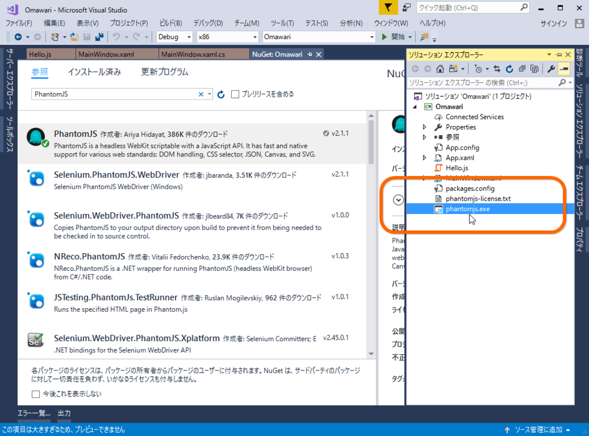Image resolution: width=589 pixels, height=436 pixels.
Task: Click the package list scroll-down arrow
Action: click(371, 354)
